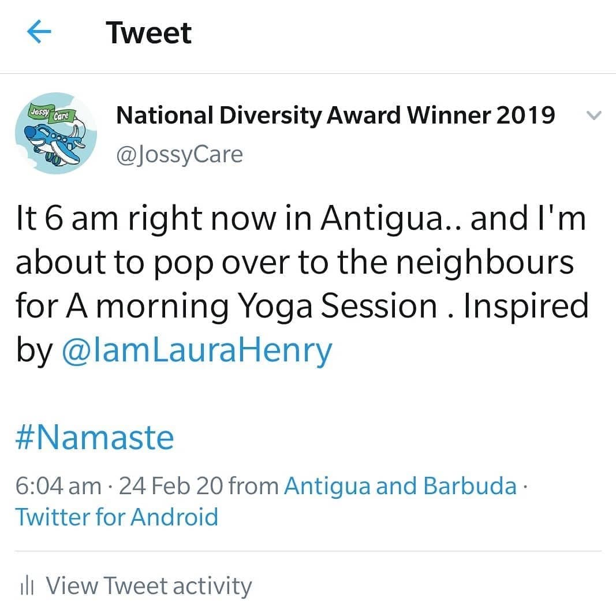This screenshot has width=616, height=616.
Task: Tap the Twitter for Android source link
Action: (117, 517)
